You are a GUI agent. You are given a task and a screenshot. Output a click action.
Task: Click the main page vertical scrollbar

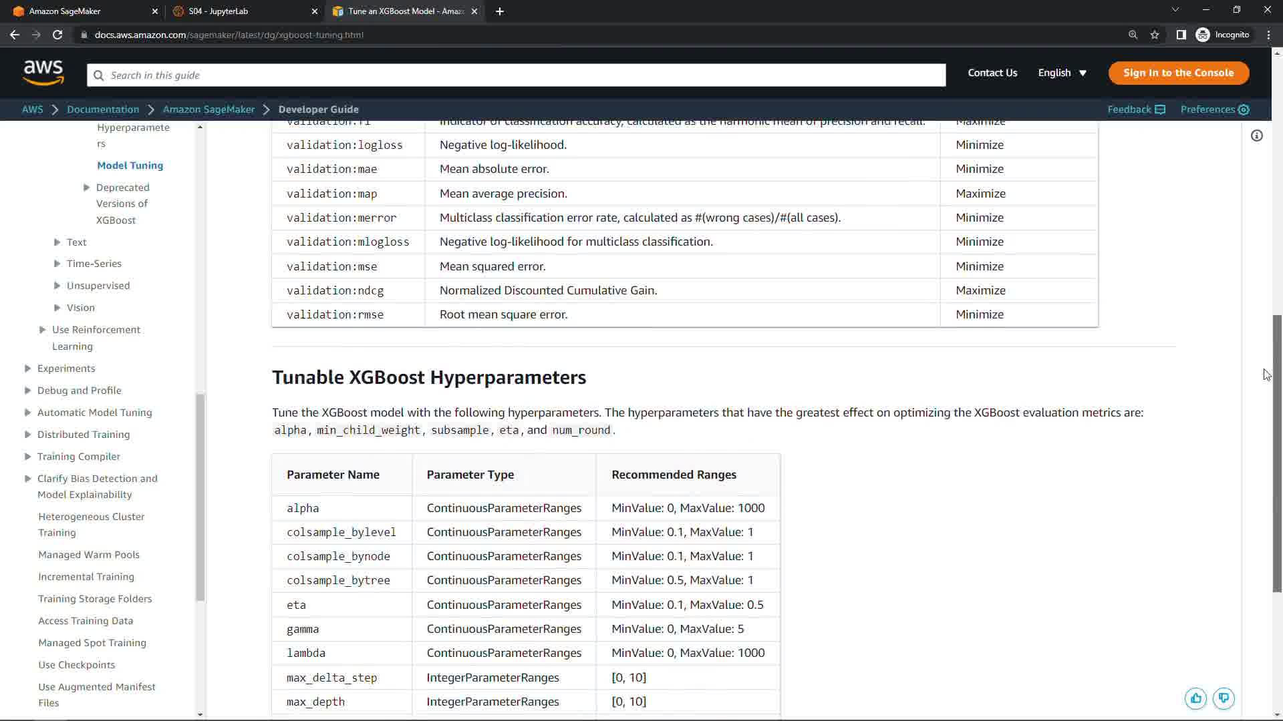pyautogui.click(x=1277, y=454)
